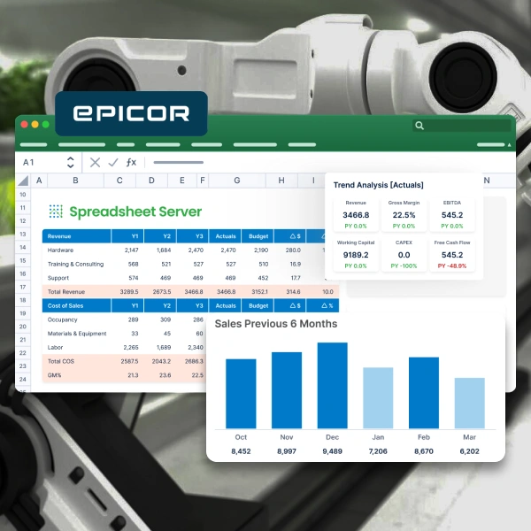Select column A header
This screenshot has height=531, width=531.
(39, 181)
